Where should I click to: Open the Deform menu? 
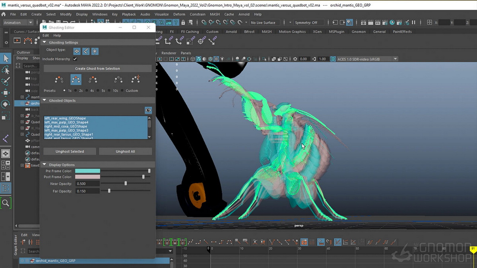coord(179,14)
